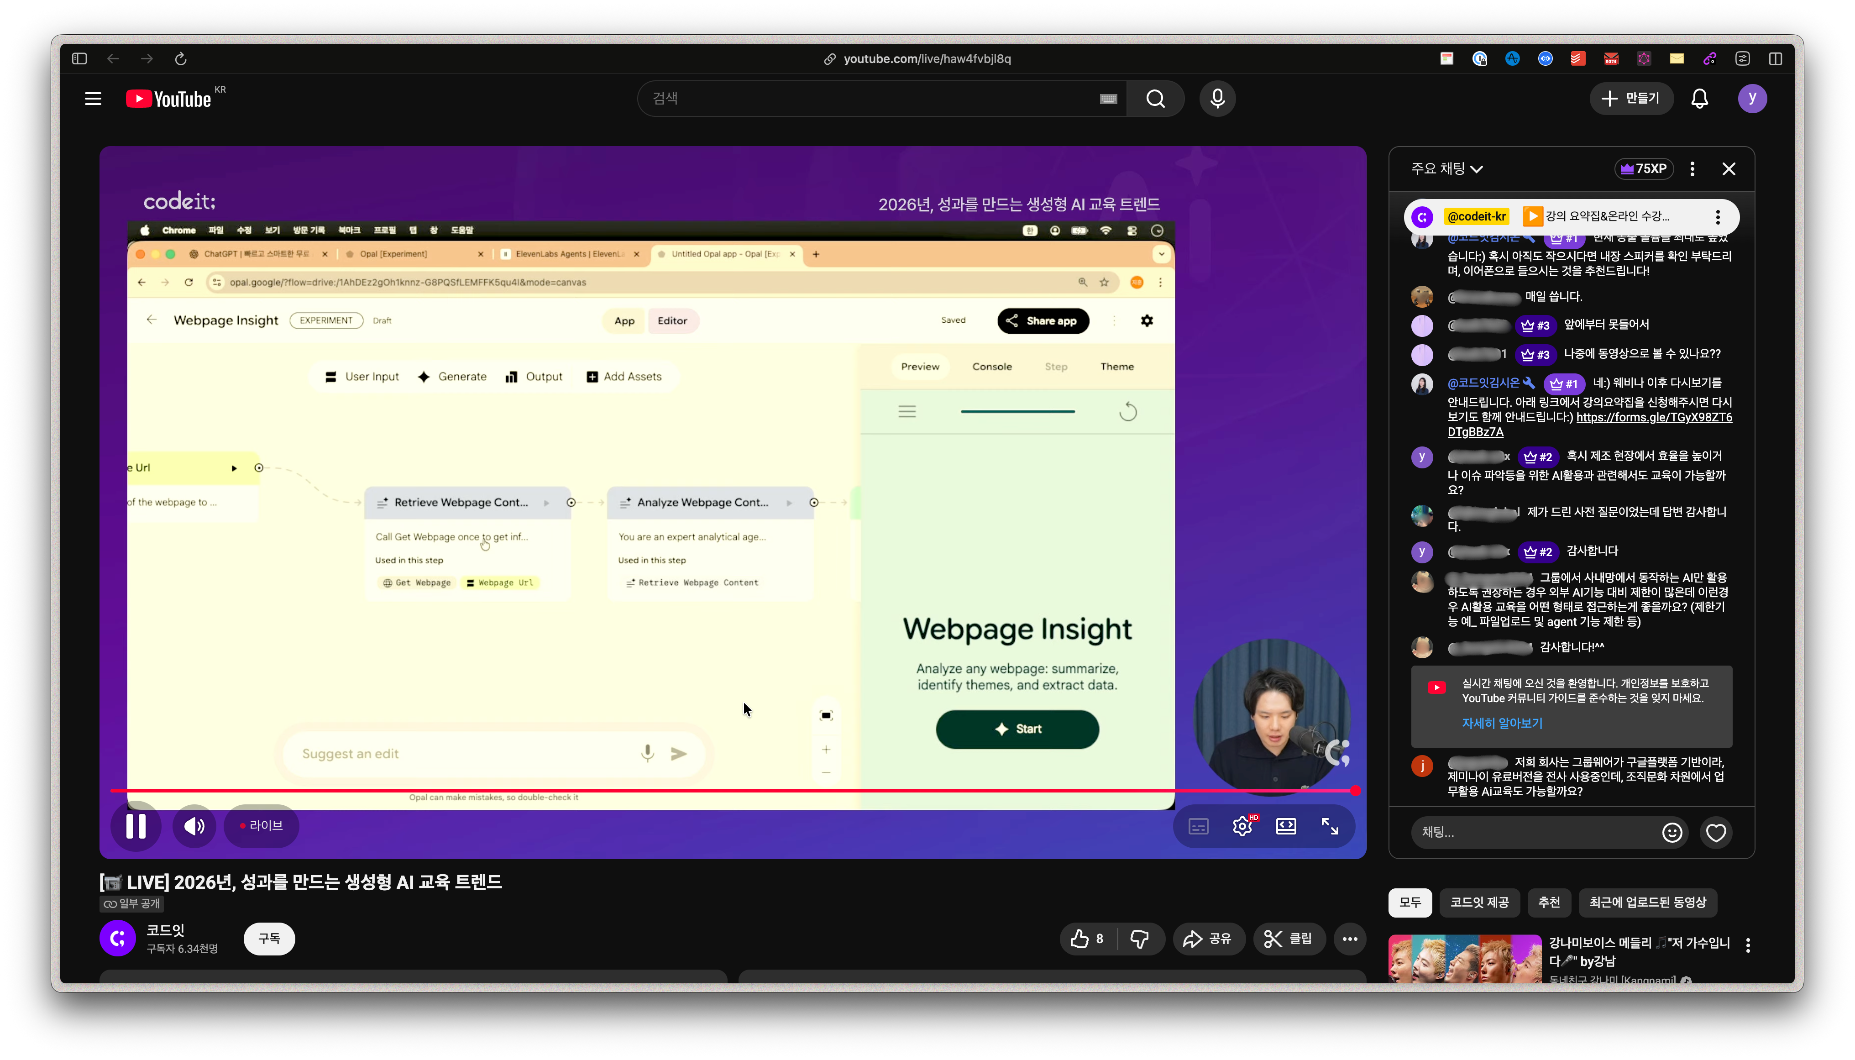Select the 코드잇 제공 filter chip
The image size is (1855, 1060).
pos(1479,902)
